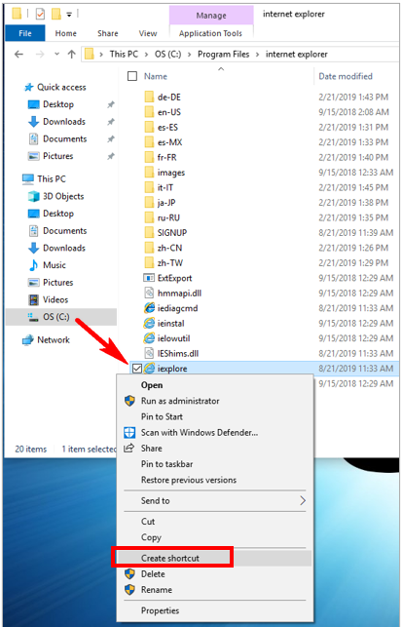Click the Back arrow navigation button
Image resolution: width=402 pixels, height=627 pixels.
click(x=18, y=54)
